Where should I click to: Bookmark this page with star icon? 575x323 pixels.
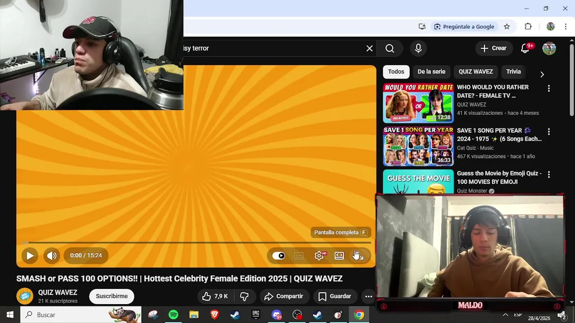507,26
